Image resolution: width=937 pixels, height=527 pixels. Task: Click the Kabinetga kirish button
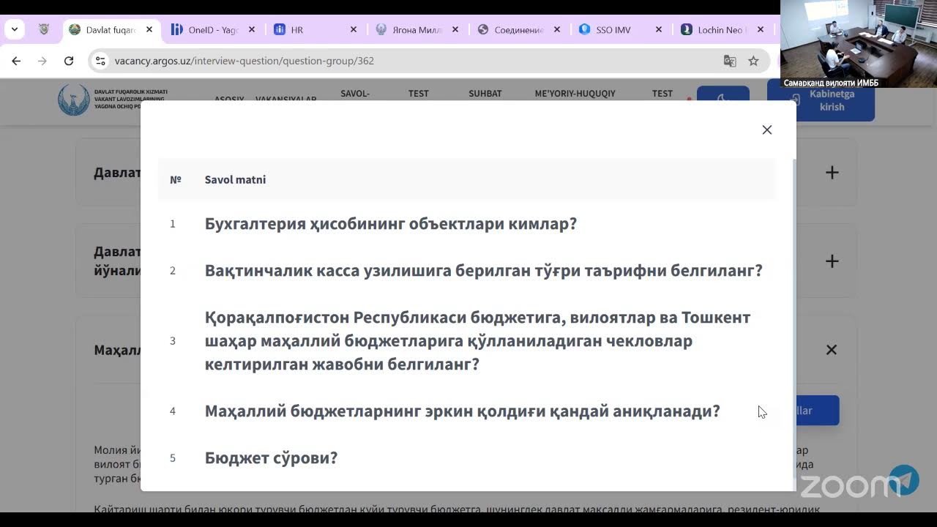(821, 100)
